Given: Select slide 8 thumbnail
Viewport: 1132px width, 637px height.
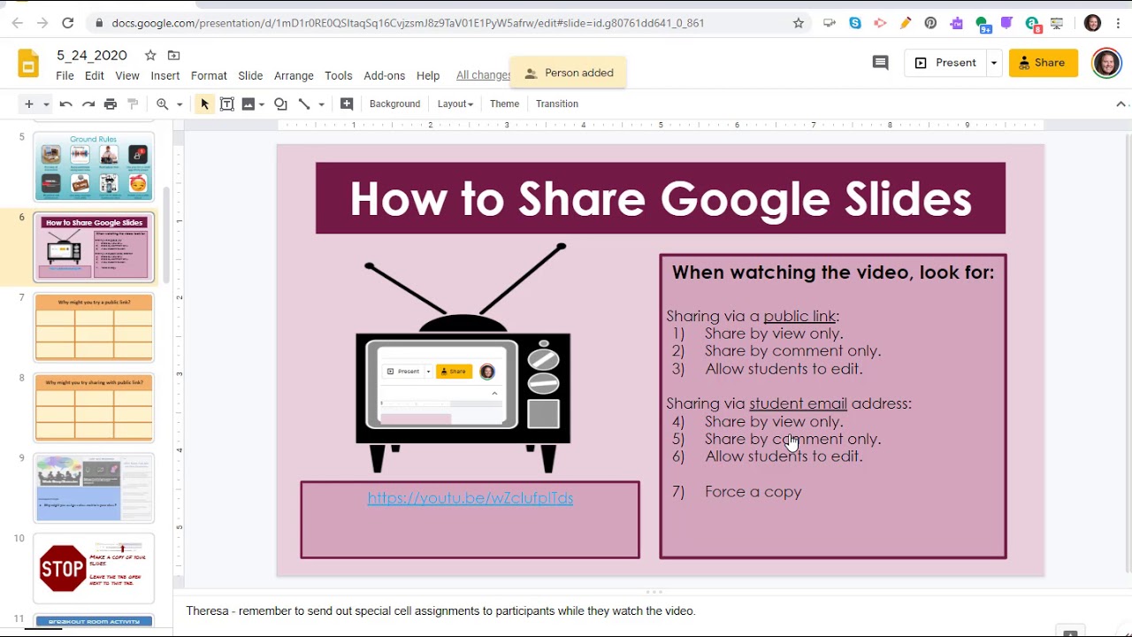Looking at the screenshot, I should [94, 408].
